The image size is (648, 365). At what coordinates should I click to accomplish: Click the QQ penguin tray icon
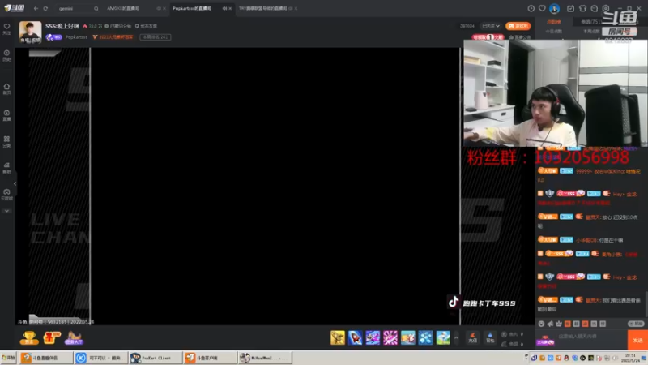point(566,358)
